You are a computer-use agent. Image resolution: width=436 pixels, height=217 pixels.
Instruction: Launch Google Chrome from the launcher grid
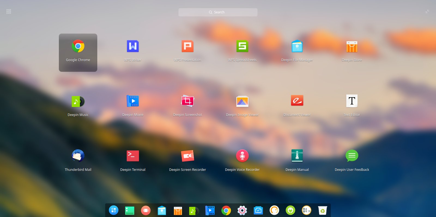click(x=78, y=52)
